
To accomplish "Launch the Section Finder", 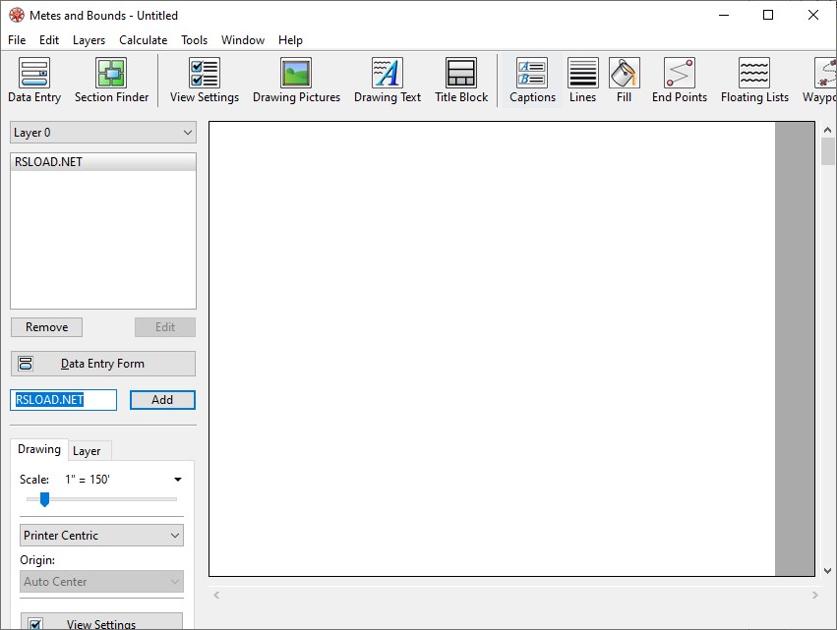I will [x=111, y=79].
